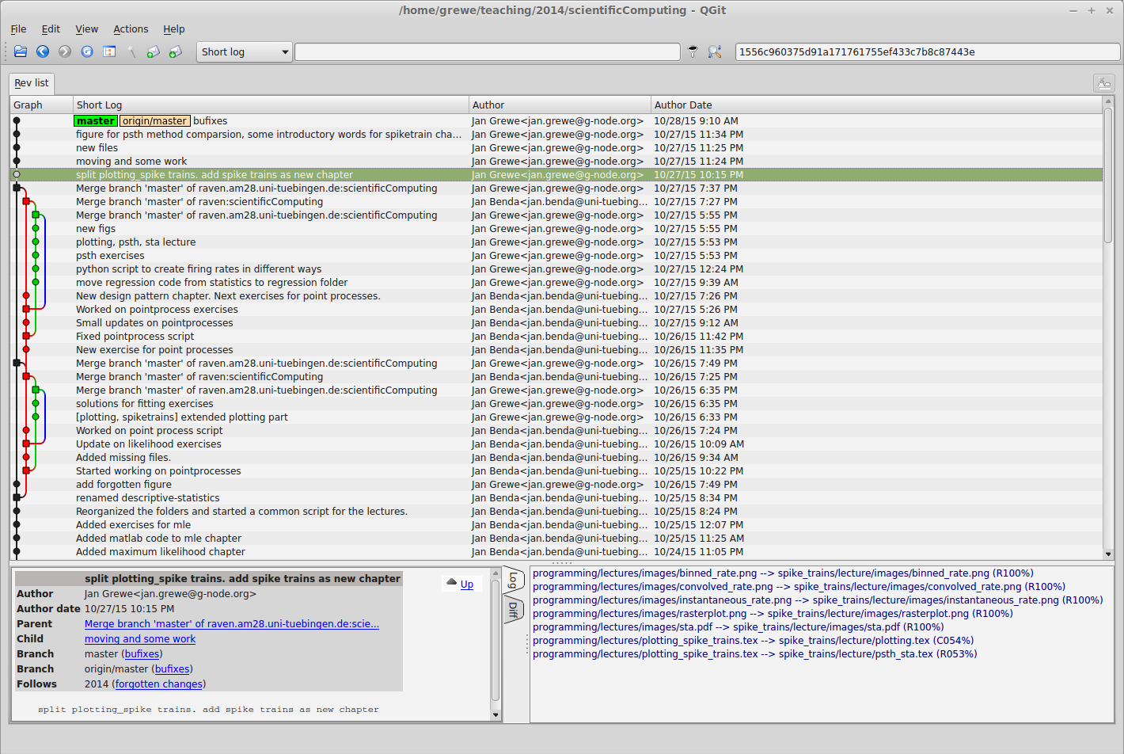Screen dimensions: 1124x754
Task: Click the MrProper broom icon
Action: (131, 51)
